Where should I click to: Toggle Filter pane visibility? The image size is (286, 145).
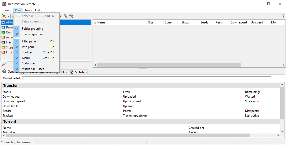click(x=36, y=41)
